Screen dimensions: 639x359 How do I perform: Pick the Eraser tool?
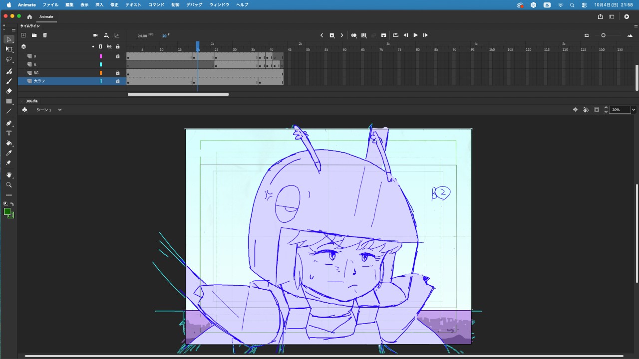coord(9,91)
